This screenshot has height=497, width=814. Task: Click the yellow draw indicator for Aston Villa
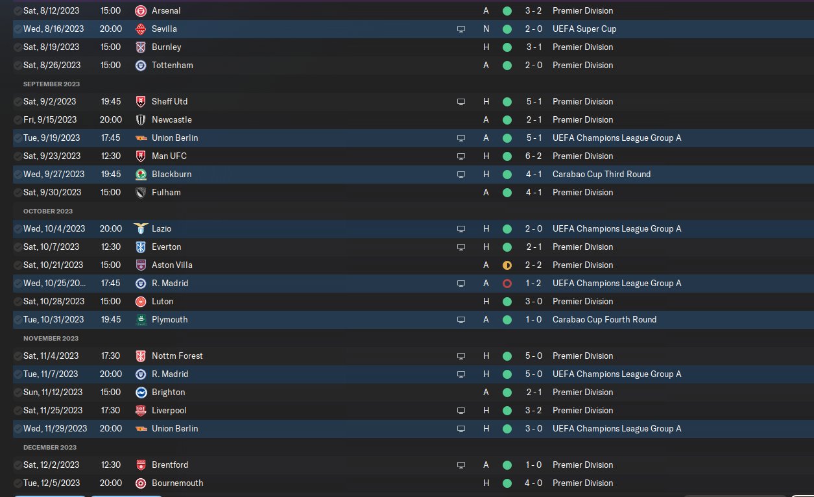507,265
